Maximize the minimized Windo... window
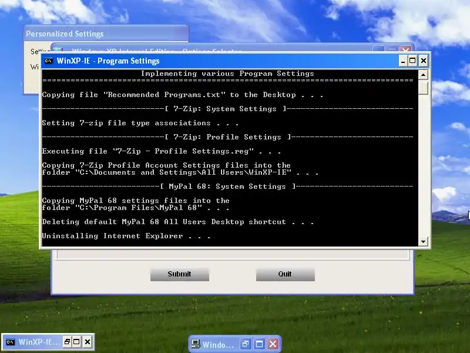The width and height of the screenshot is (470, 353). click(259, 344)
